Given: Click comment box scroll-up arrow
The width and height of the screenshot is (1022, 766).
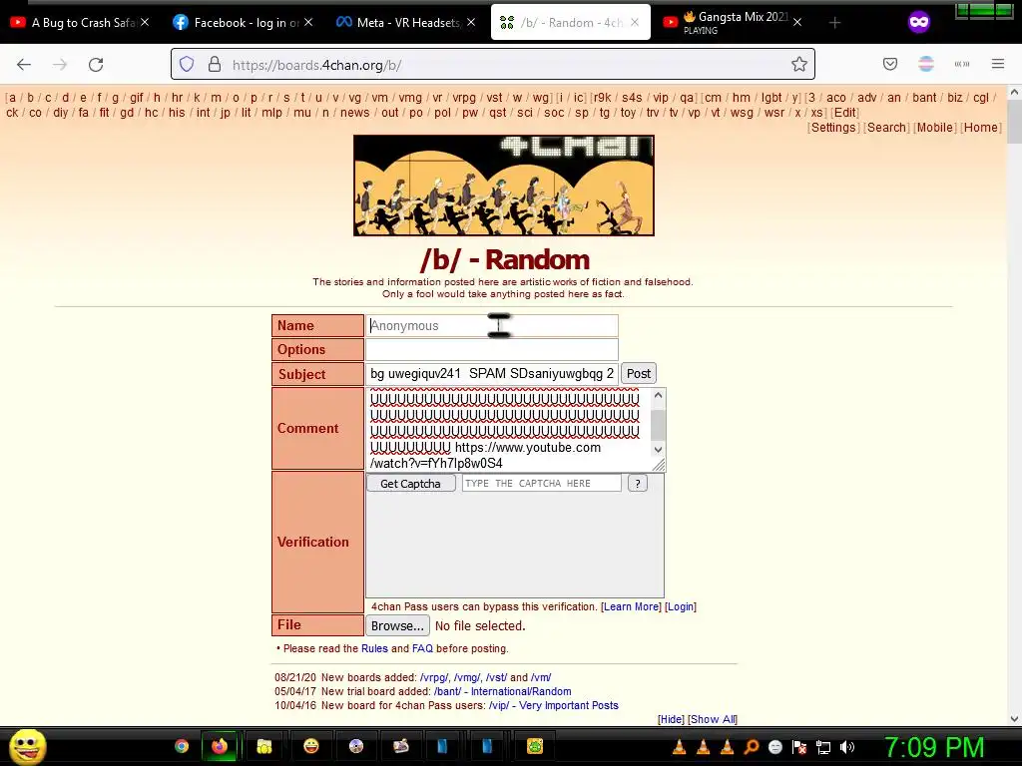Looking at the screenshot, I should click(659, 395).
